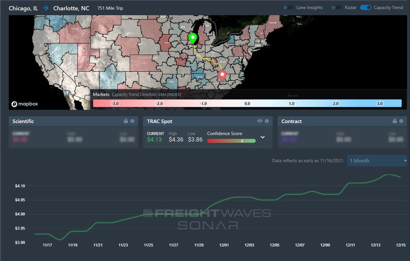Screen dimensions: 410x261
Task: Click the Confidence Score bar
Action: pyautogui.click(x=231, y=141)
